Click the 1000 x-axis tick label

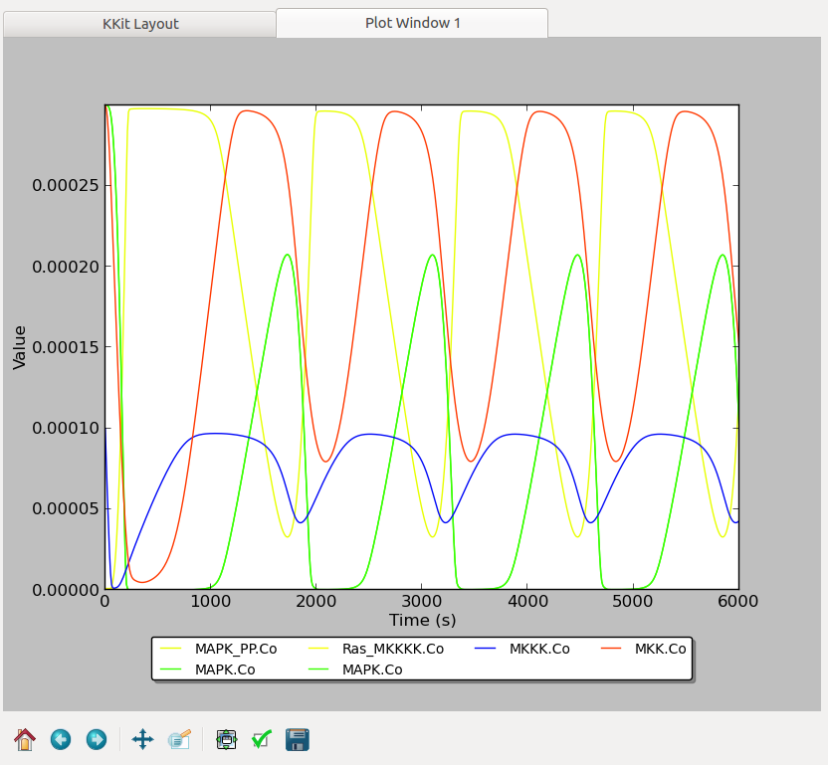[x=211, y=601]
